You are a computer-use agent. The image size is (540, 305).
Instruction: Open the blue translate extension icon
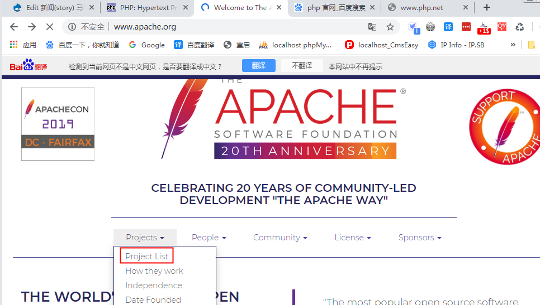point(448,27)
